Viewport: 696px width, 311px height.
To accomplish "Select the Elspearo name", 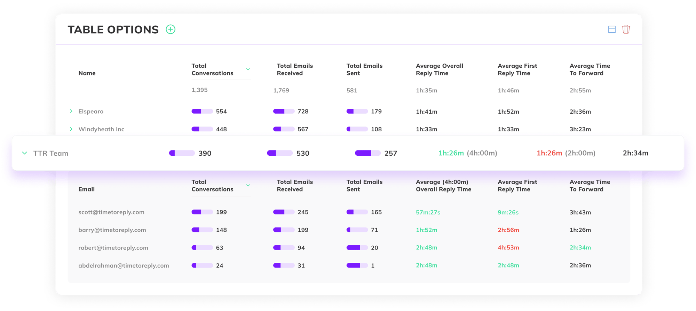I will 91,112.
